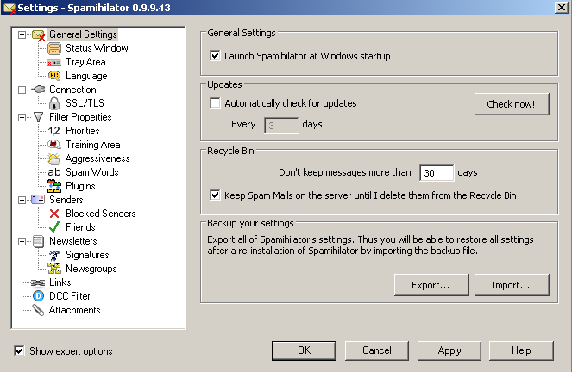Click the Language speech bubble icon
Screen dimensions: 572x372
pyautogui.click(x=54, y=76)
